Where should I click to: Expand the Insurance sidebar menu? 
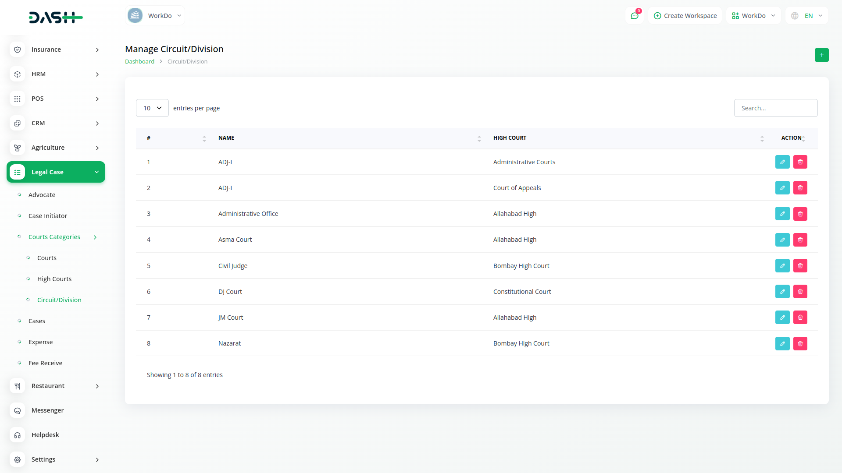(x=56, y=49)
